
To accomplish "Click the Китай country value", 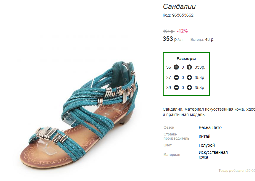I will [x=204, y=136].
